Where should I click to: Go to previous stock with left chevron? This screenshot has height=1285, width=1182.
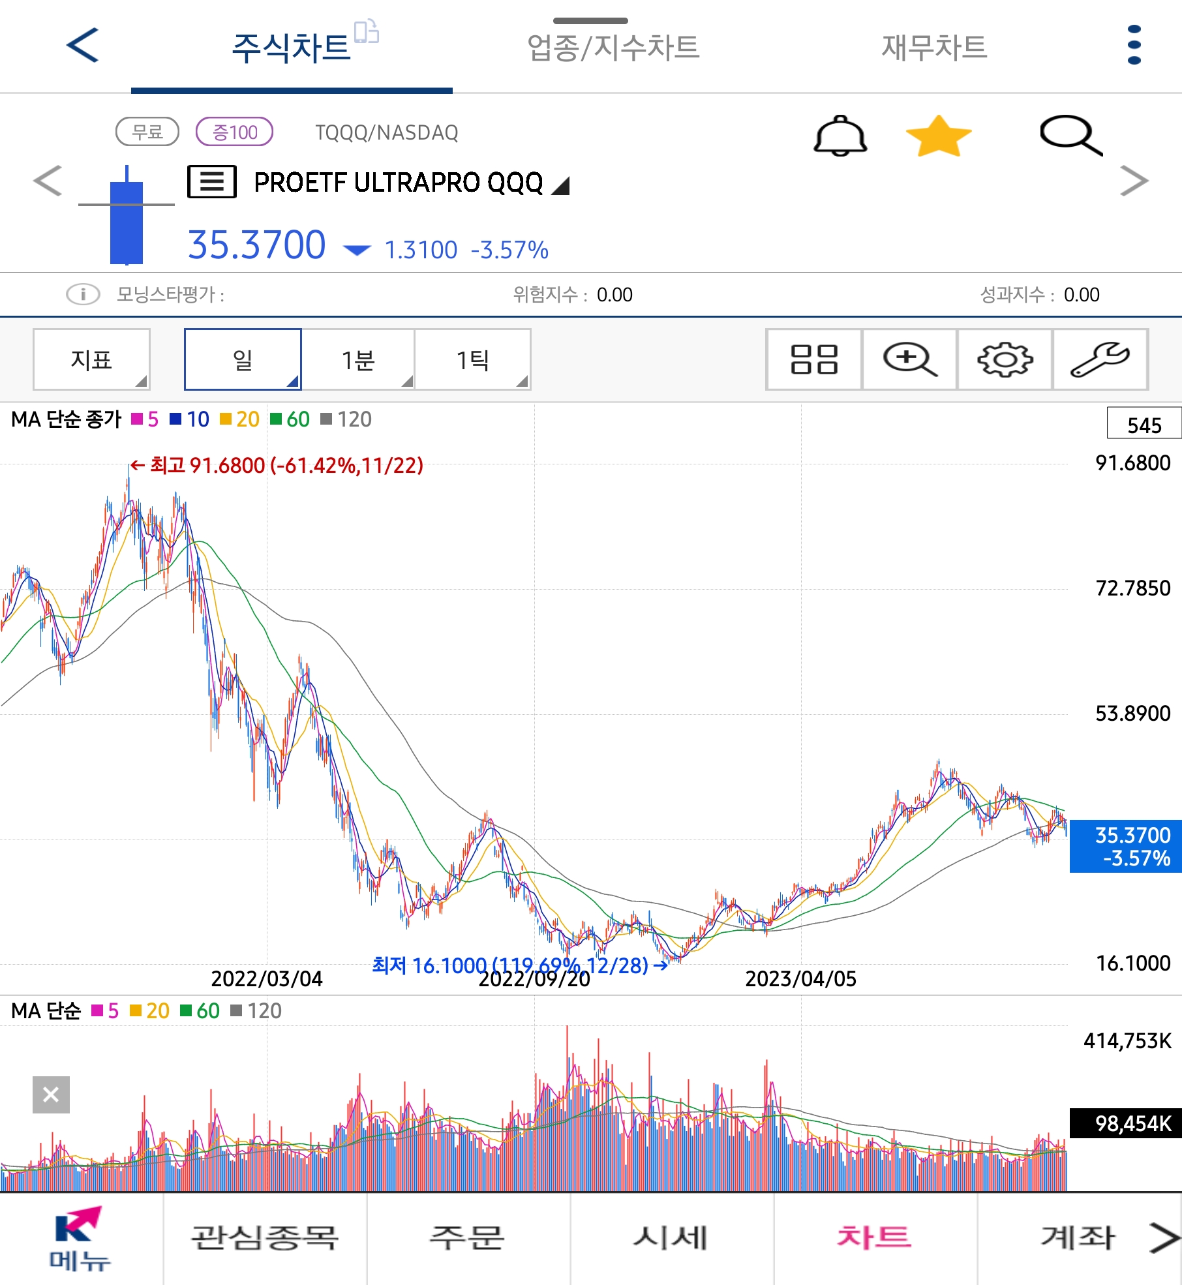[48, 180]
